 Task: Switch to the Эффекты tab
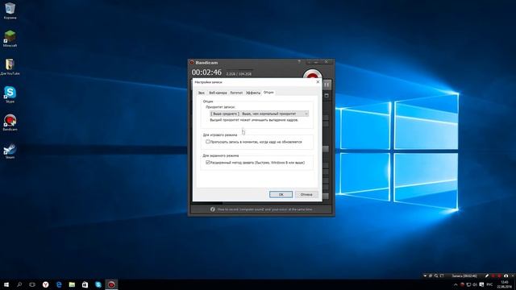point(252,93)
